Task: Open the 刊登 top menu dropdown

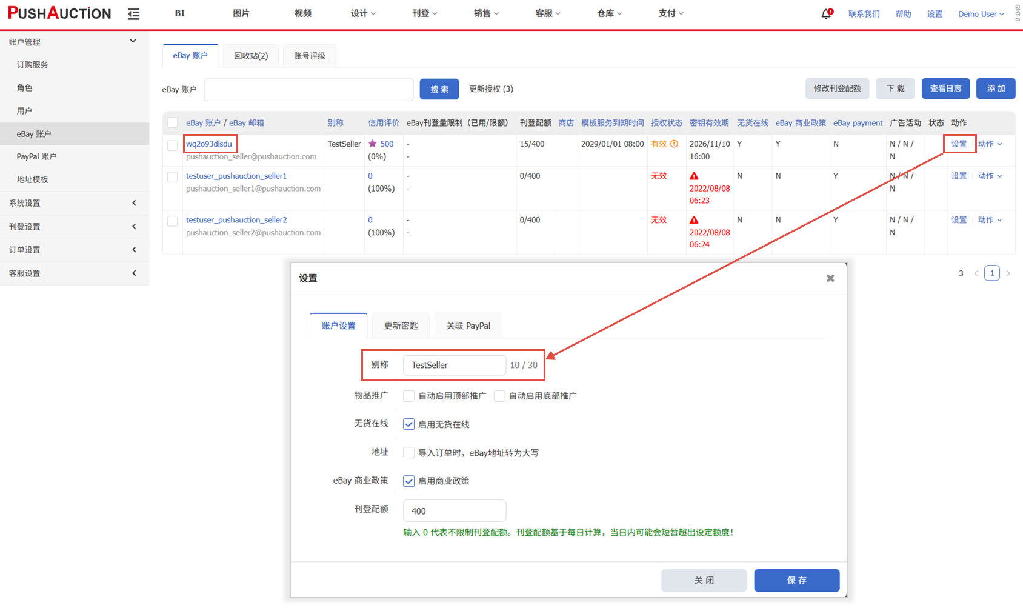Action: tap(424, 13)
